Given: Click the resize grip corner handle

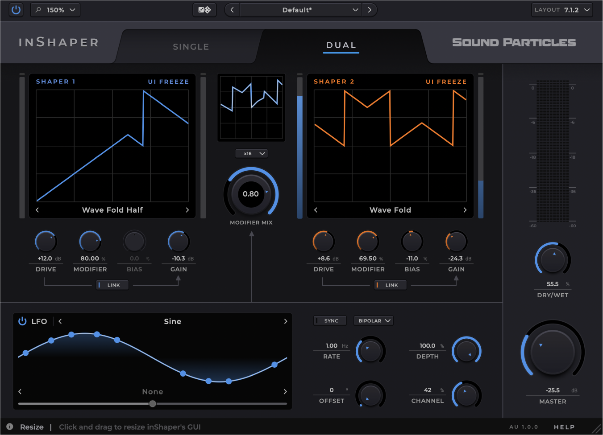Looking at the screenshot, I should click(x=596, y=428).
